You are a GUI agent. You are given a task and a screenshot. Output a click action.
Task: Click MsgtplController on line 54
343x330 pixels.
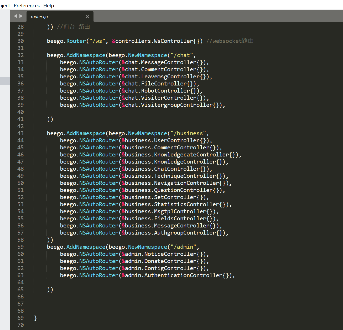pos(180,211)
